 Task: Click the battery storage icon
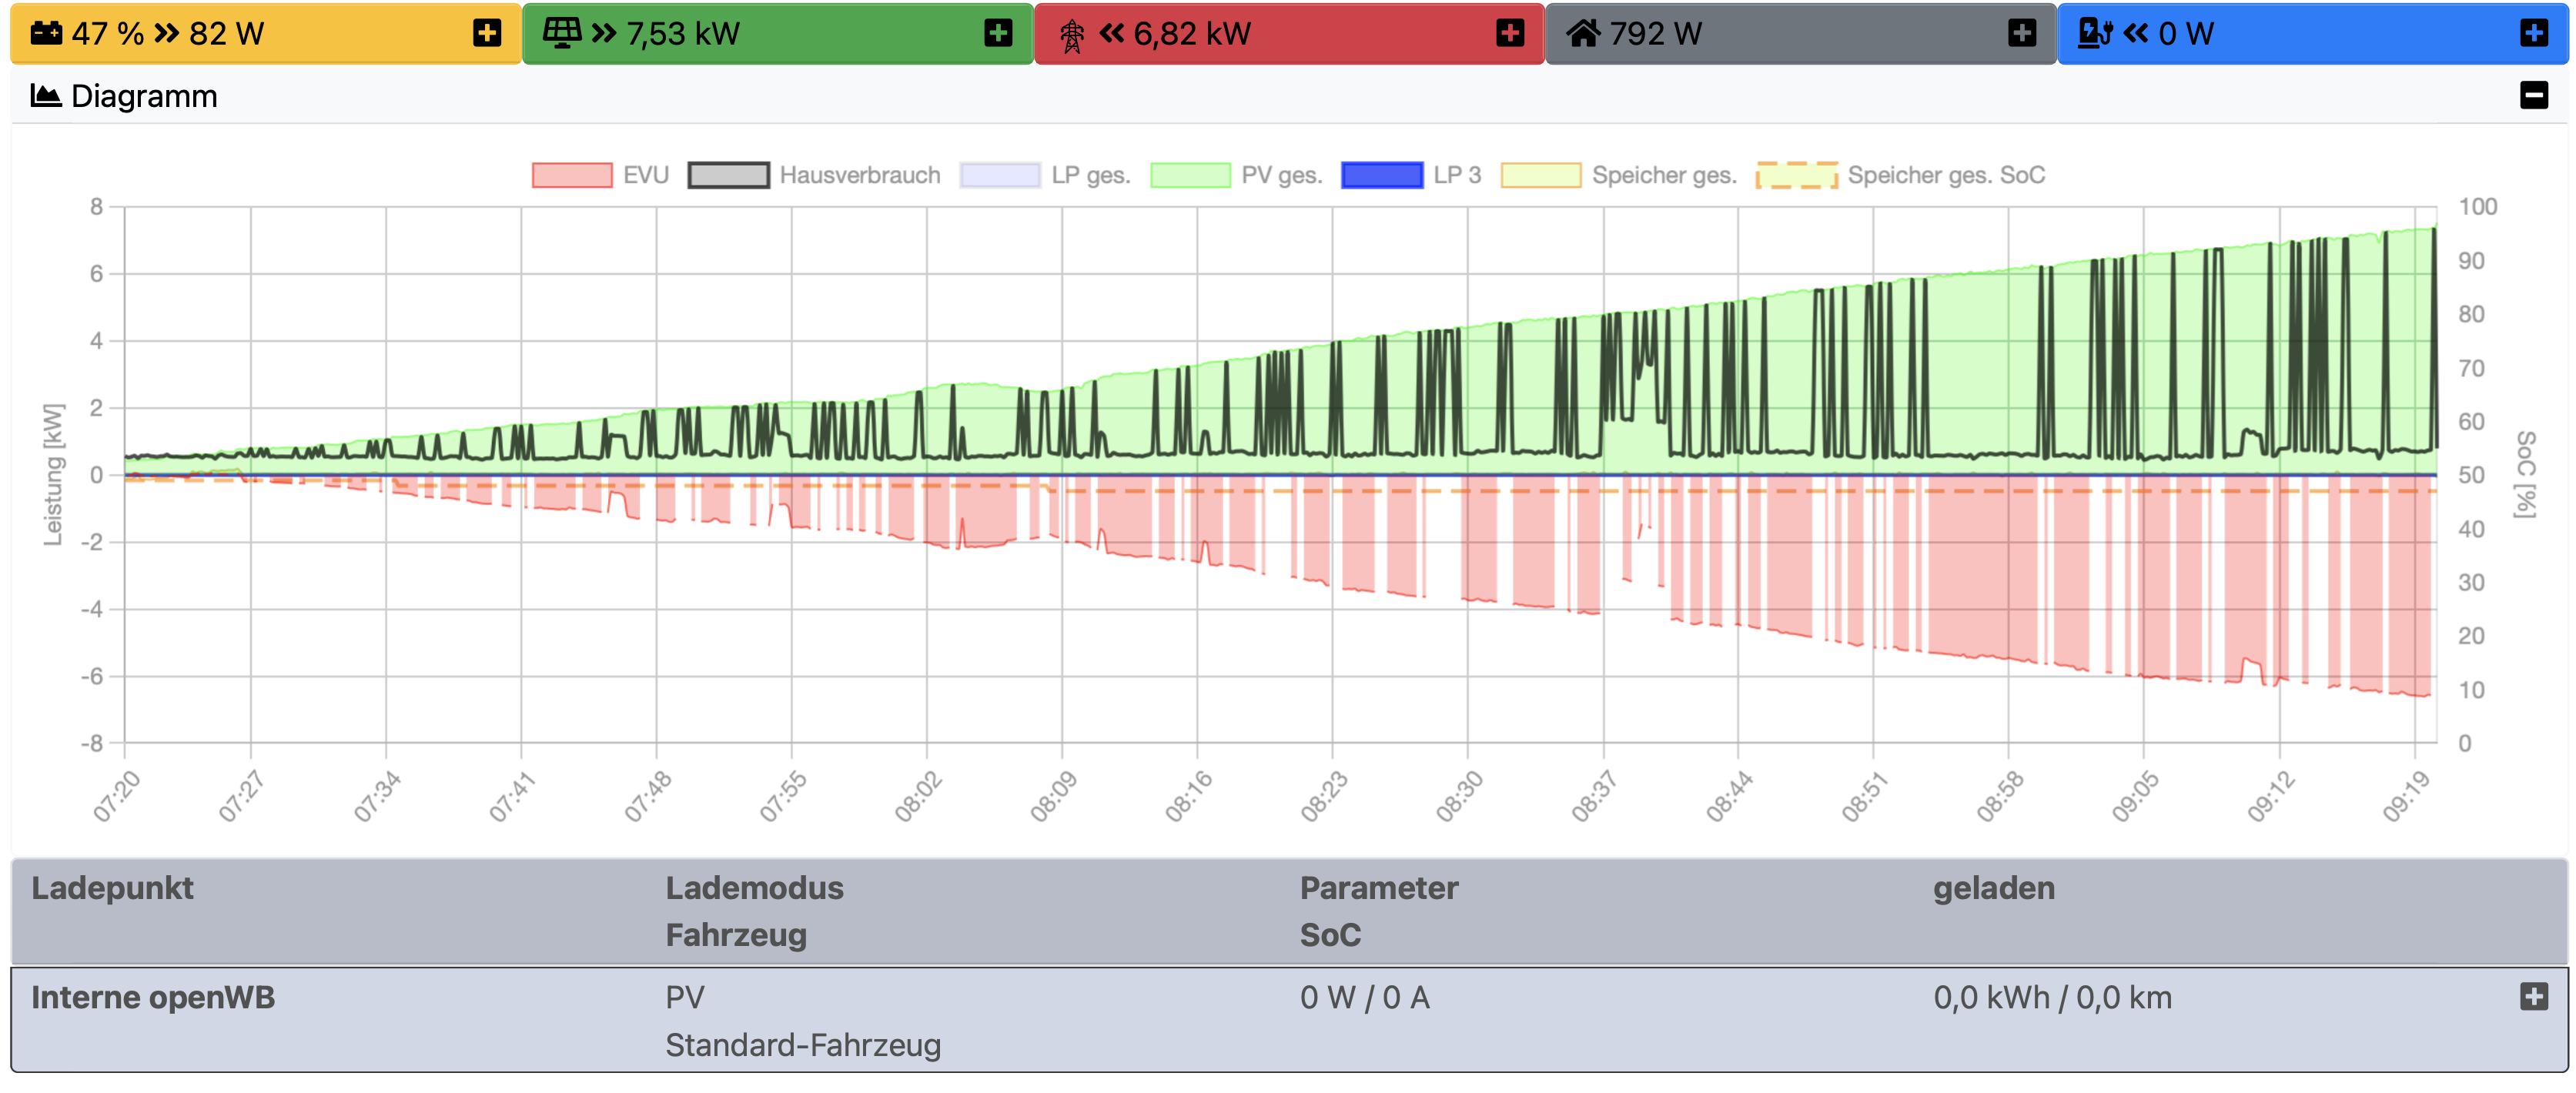coord(46,34)
